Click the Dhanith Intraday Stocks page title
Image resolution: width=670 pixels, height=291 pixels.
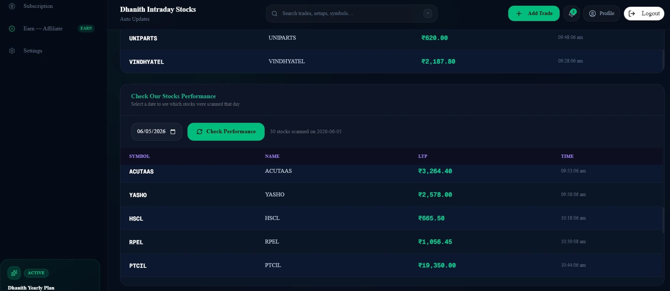pos(158,10)
